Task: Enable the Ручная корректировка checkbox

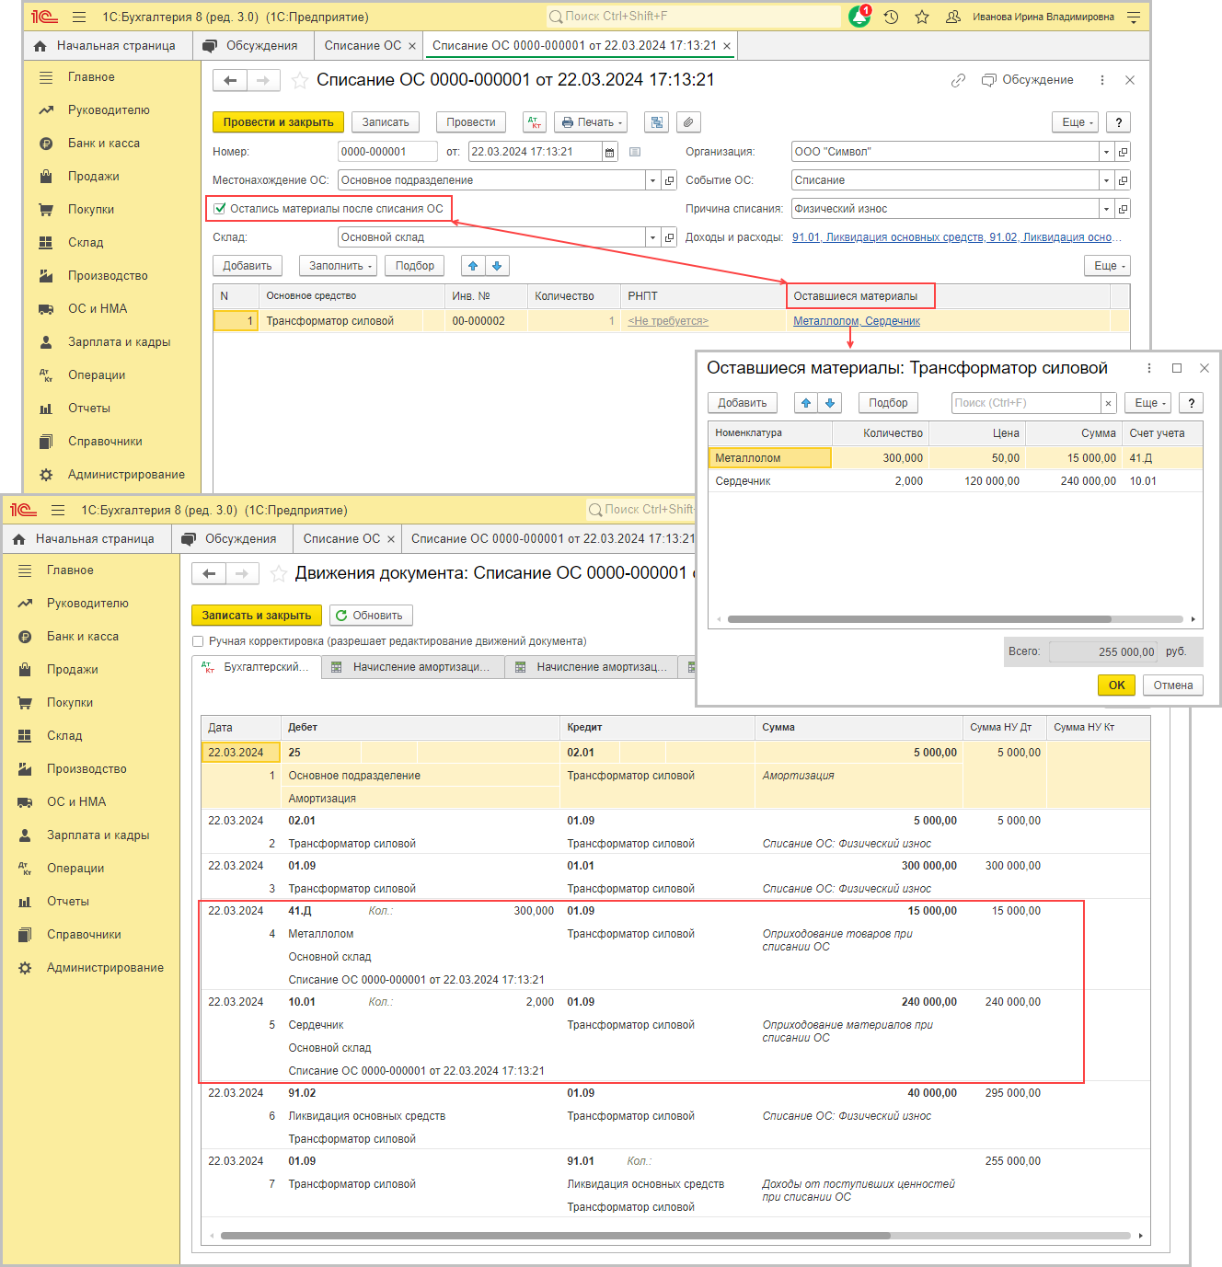Action: pos(198,641)
